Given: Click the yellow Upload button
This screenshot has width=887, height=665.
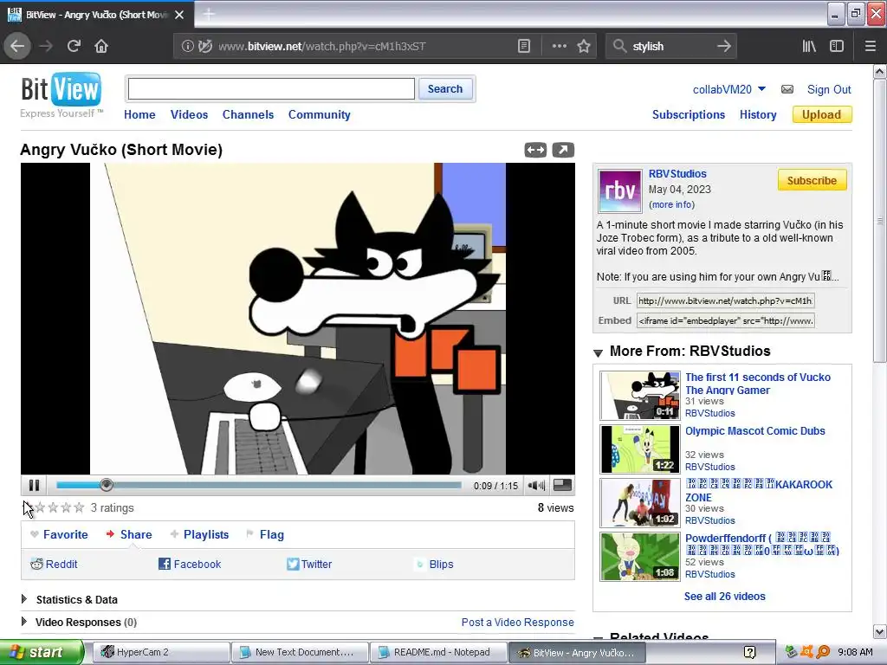Looking at the screenshot, I should point(822,115).
